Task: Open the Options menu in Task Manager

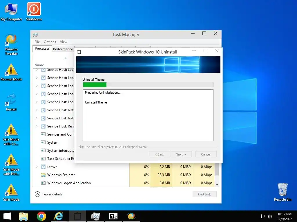Action: click(x=50, y=42)
